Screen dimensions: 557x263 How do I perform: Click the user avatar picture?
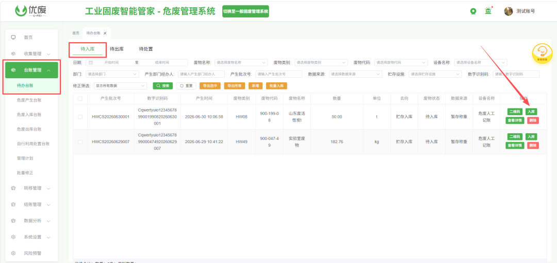point(509,11)
